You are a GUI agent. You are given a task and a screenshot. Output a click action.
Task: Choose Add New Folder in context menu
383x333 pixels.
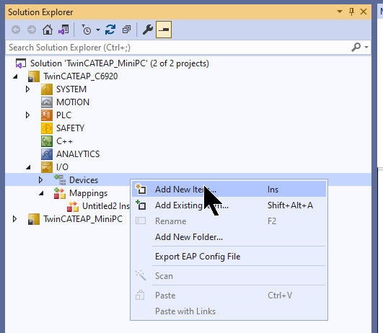tap(229, 237)
